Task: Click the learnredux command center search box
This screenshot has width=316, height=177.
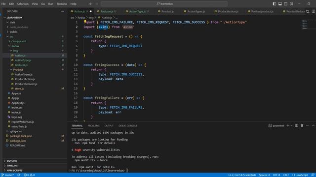Action: coord(164,4)
